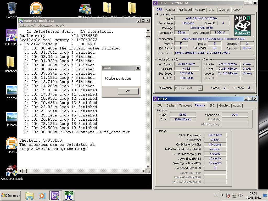Select the SPD tab in lower CPU-Z

pyautogui.click(x=212, y=105)
